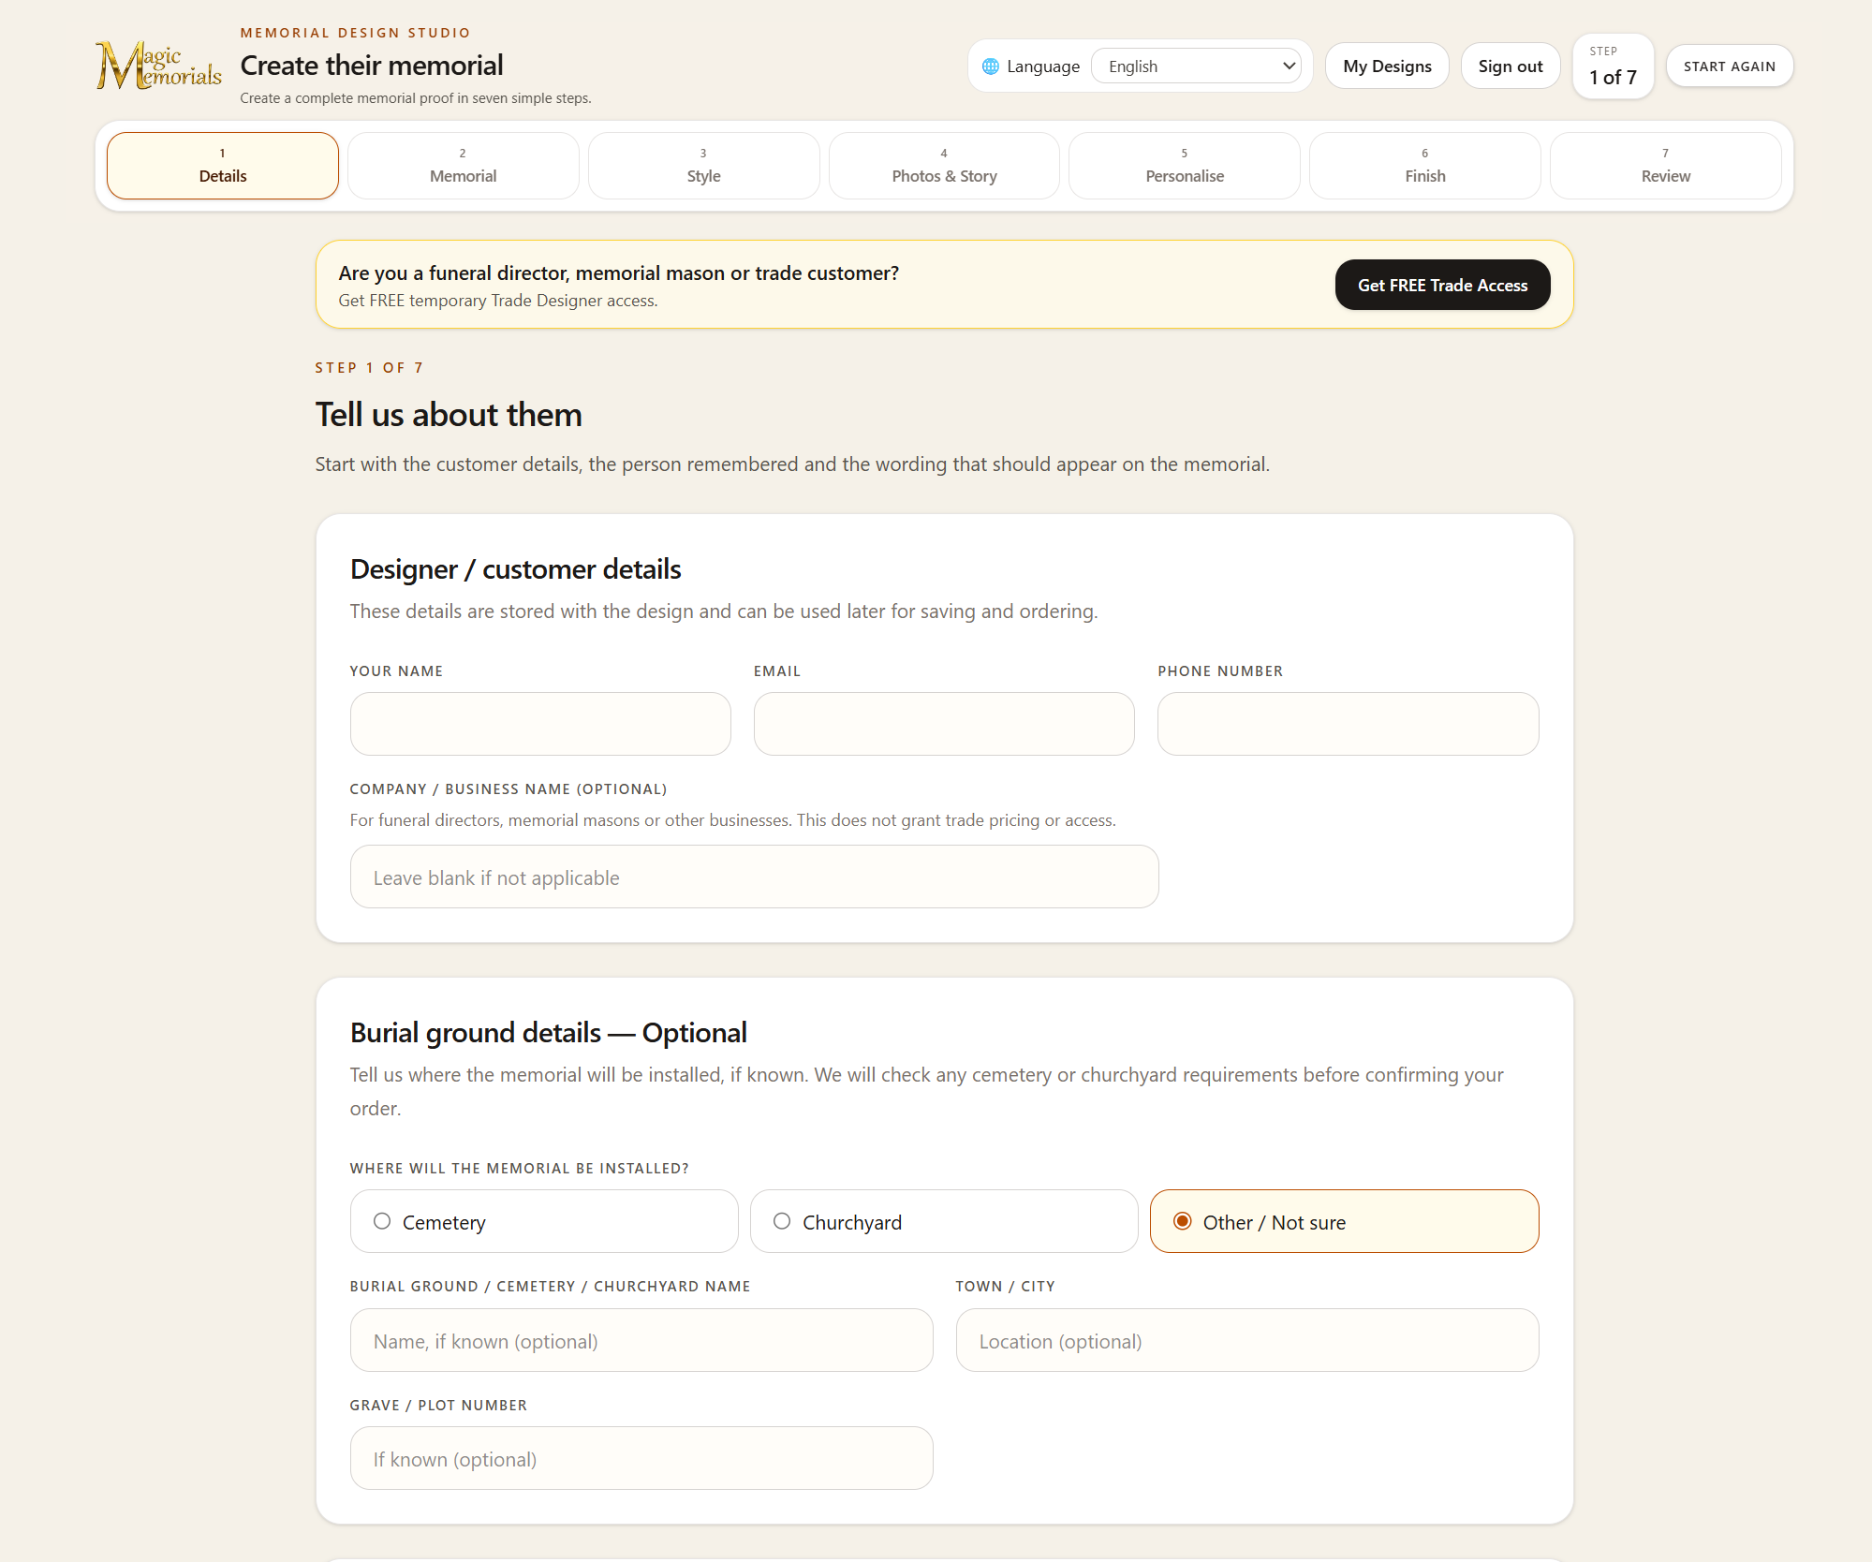
Task: Open the Photos & Story step
Action: coord(944,166)
